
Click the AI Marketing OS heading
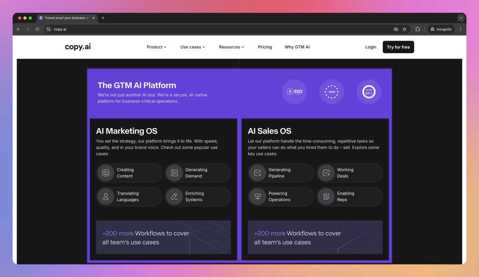[127, 131]
